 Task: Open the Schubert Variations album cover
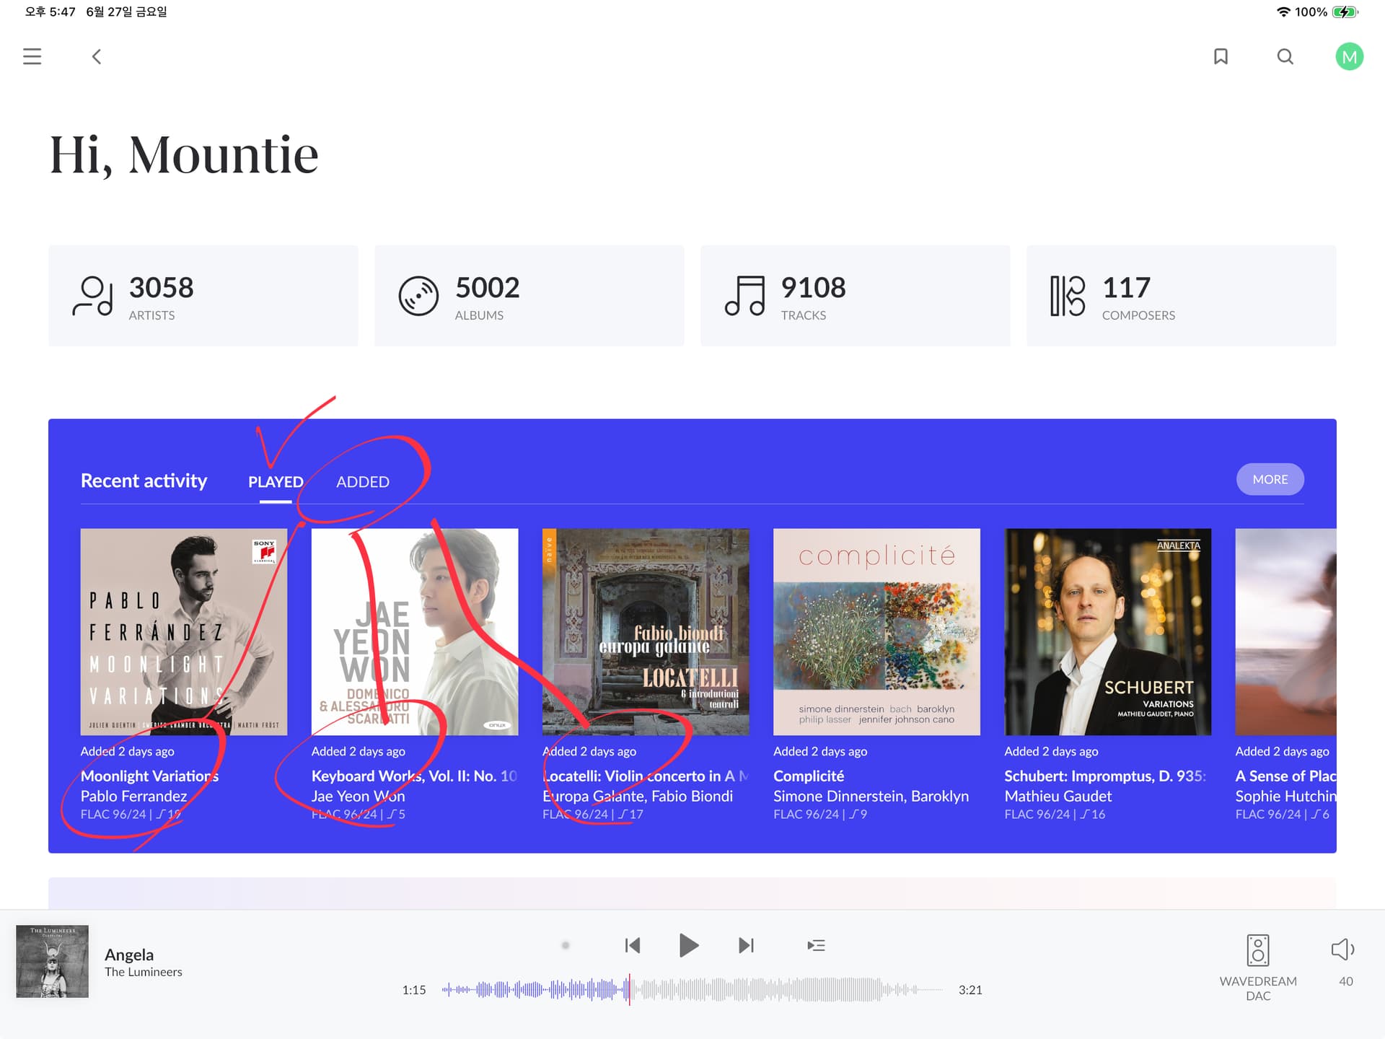pyautogui.click(x=1107, y=632)
